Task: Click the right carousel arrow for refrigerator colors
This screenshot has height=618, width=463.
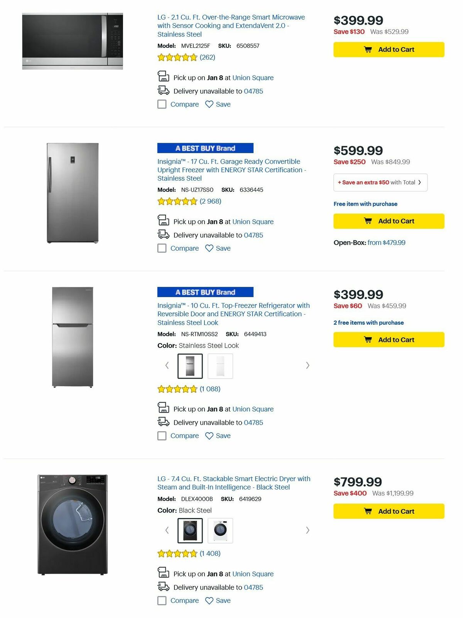Action: [308, 365]
